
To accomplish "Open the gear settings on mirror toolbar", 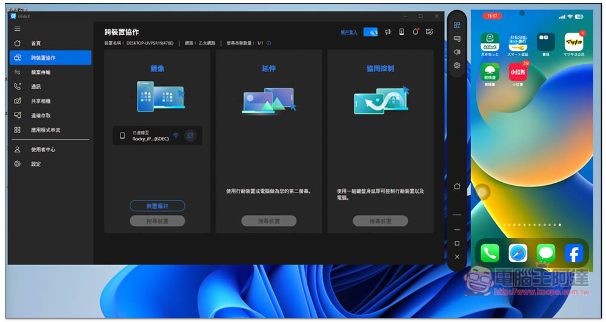I will (457, 65).
